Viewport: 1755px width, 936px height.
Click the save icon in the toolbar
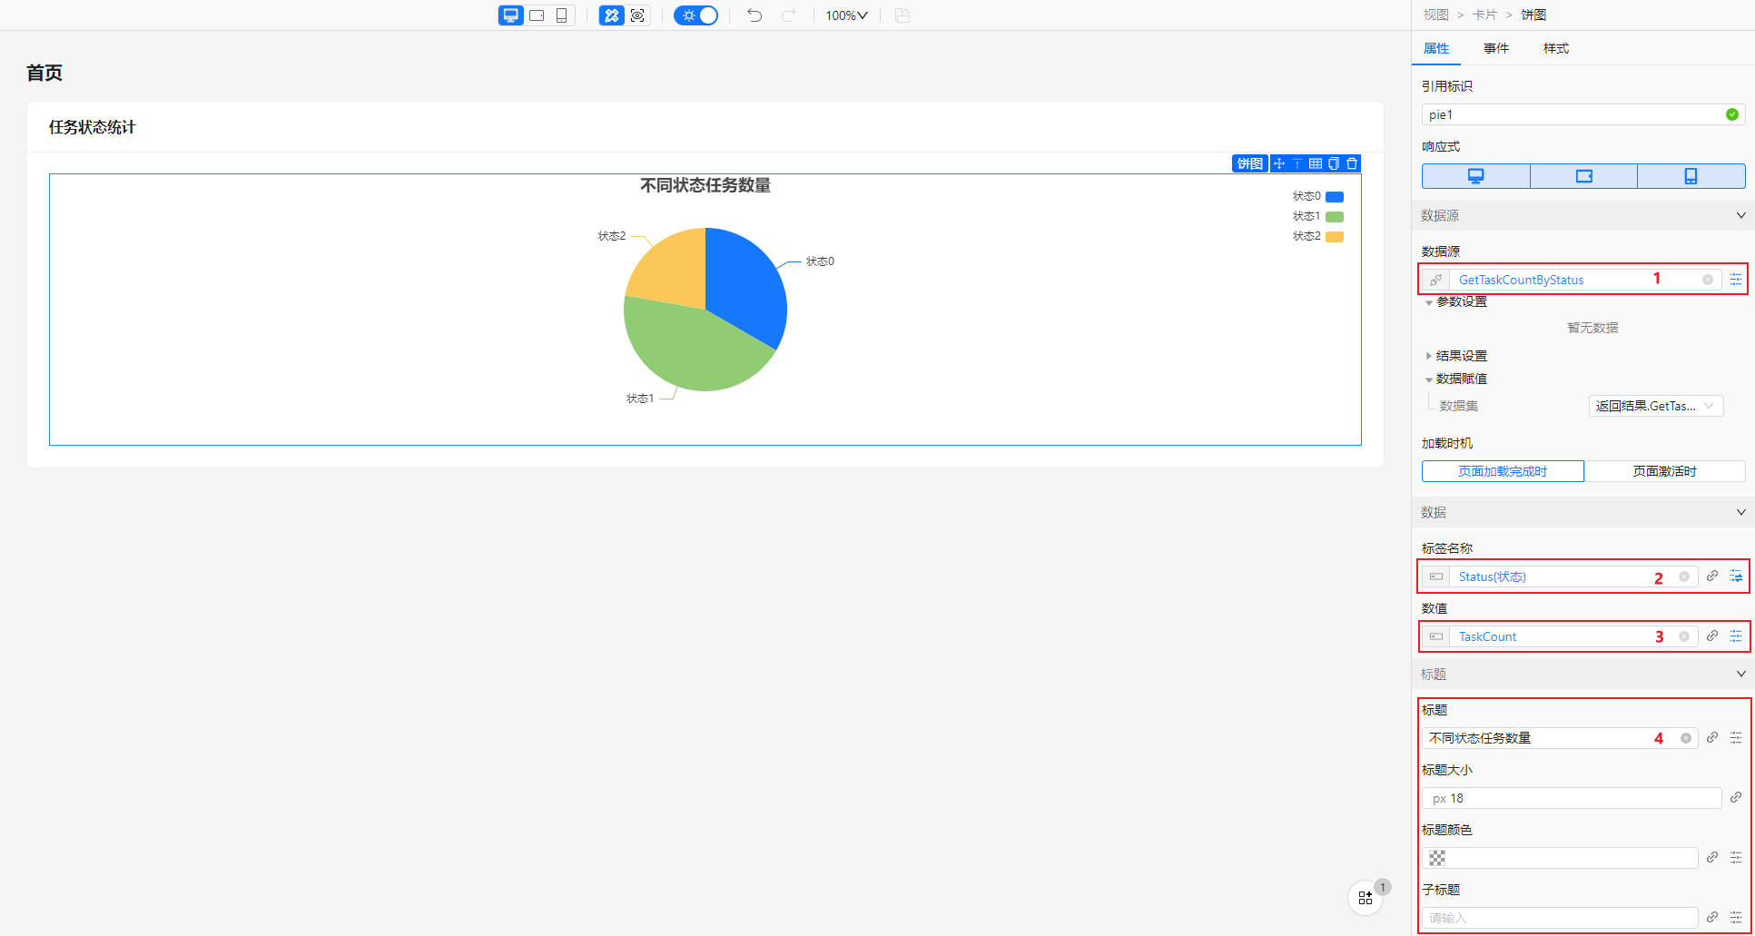(902, 15)
